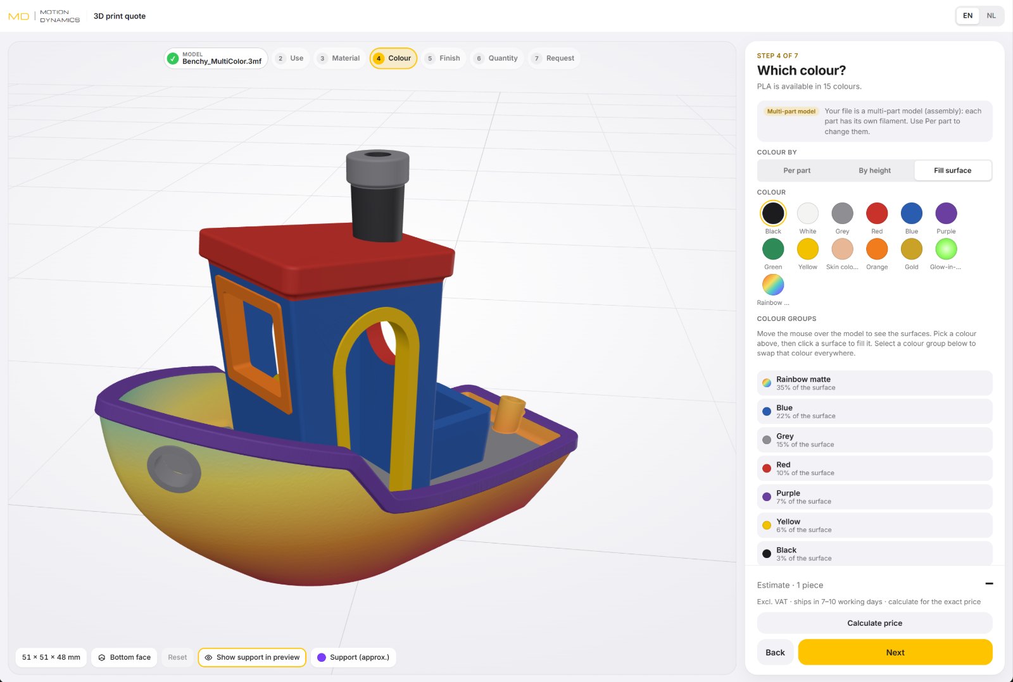Select Per part colouring mode

796,170
